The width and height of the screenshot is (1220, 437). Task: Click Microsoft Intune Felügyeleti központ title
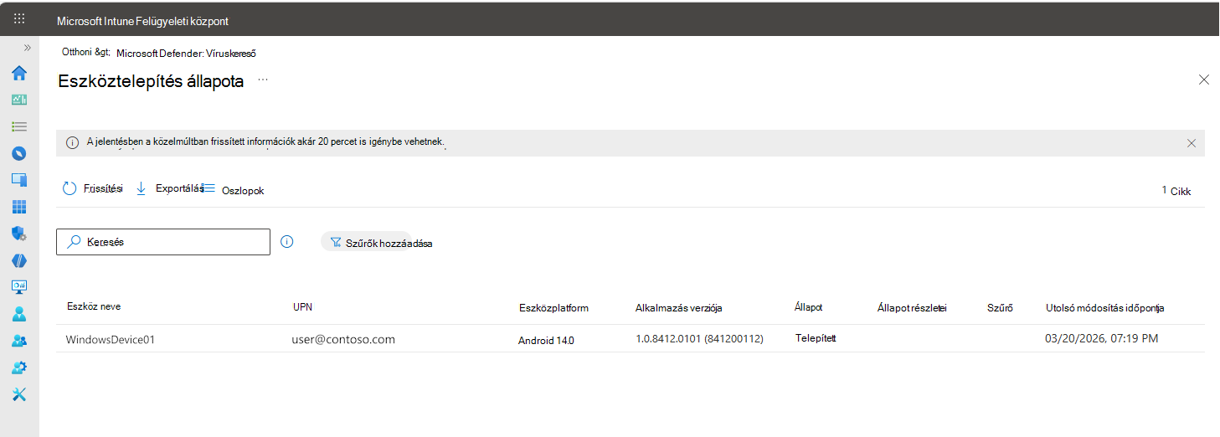pos(142,21)
